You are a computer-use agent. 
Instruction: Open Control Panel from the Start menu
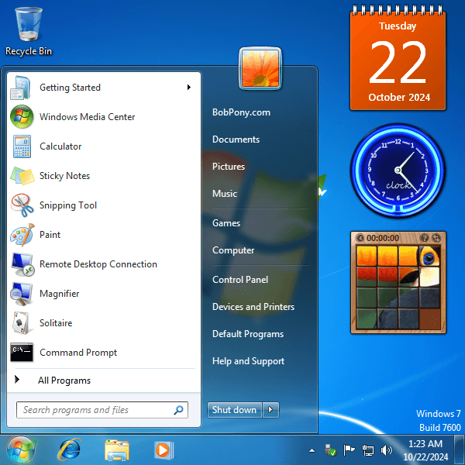pyautogui.click(x=240, y=280)
